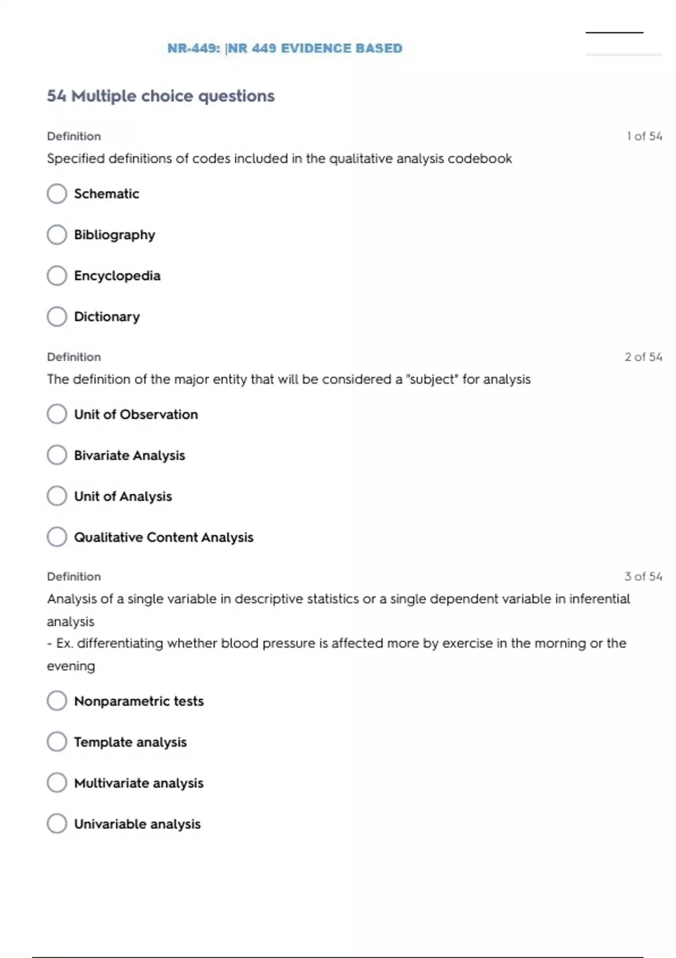Pick Qualitative Content Analysis answer
The image size is (676, 958).
pos(57,537)
